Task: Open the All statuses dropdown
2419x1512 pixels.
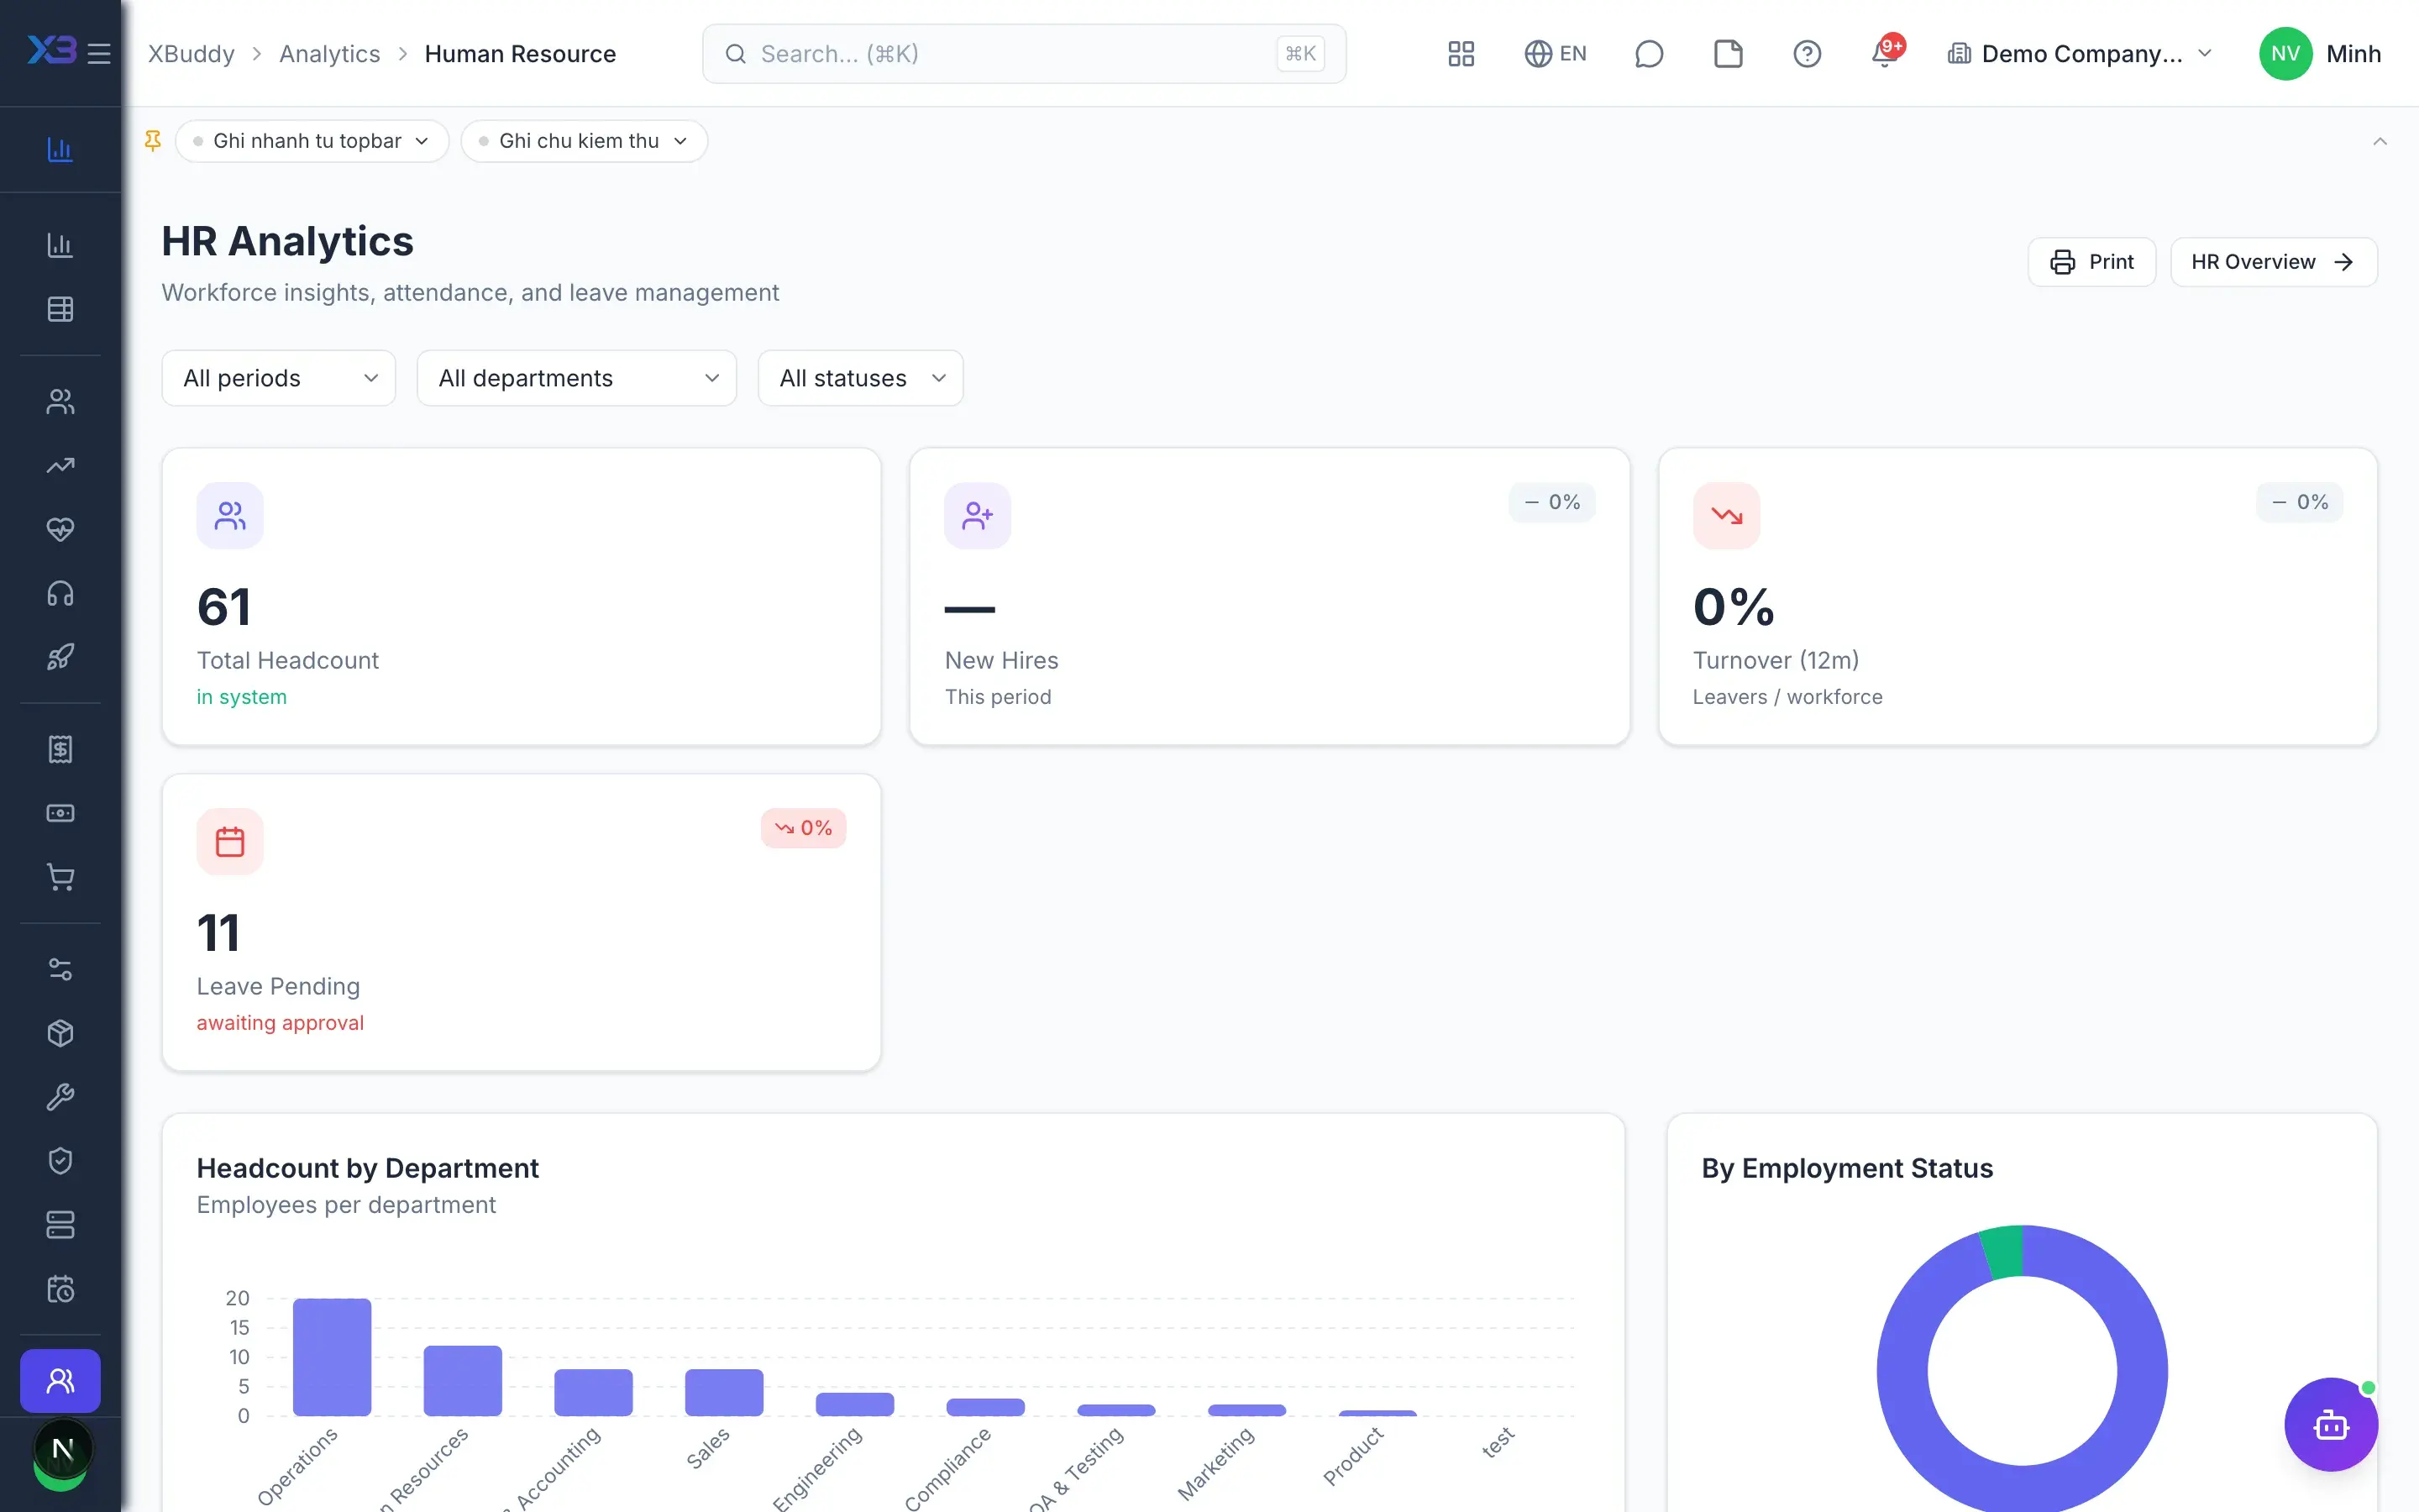Action: click(861, 378)
